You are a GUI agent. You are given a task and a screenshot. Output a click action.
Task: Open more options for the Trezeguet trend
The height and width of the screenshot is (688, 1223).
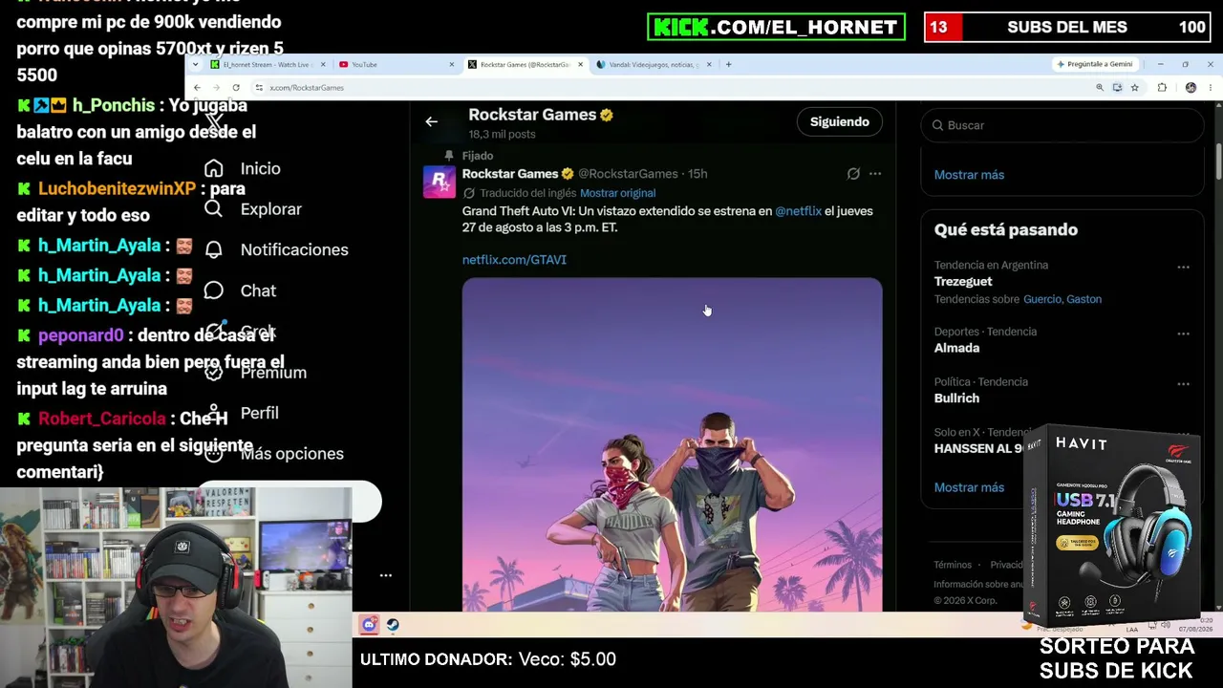tap(1183, 268)
